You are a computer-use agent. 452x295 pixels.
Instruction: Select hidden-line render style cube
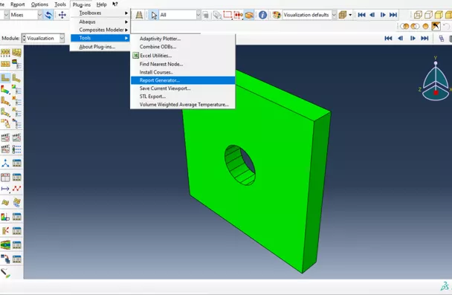[428, 15]
